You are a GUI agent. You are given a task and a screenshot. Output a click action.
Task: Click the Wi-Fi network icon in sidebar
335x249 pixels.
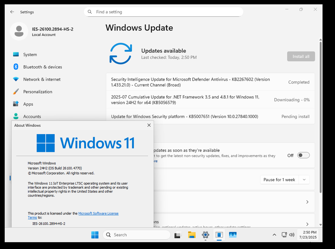coord(16,79)
